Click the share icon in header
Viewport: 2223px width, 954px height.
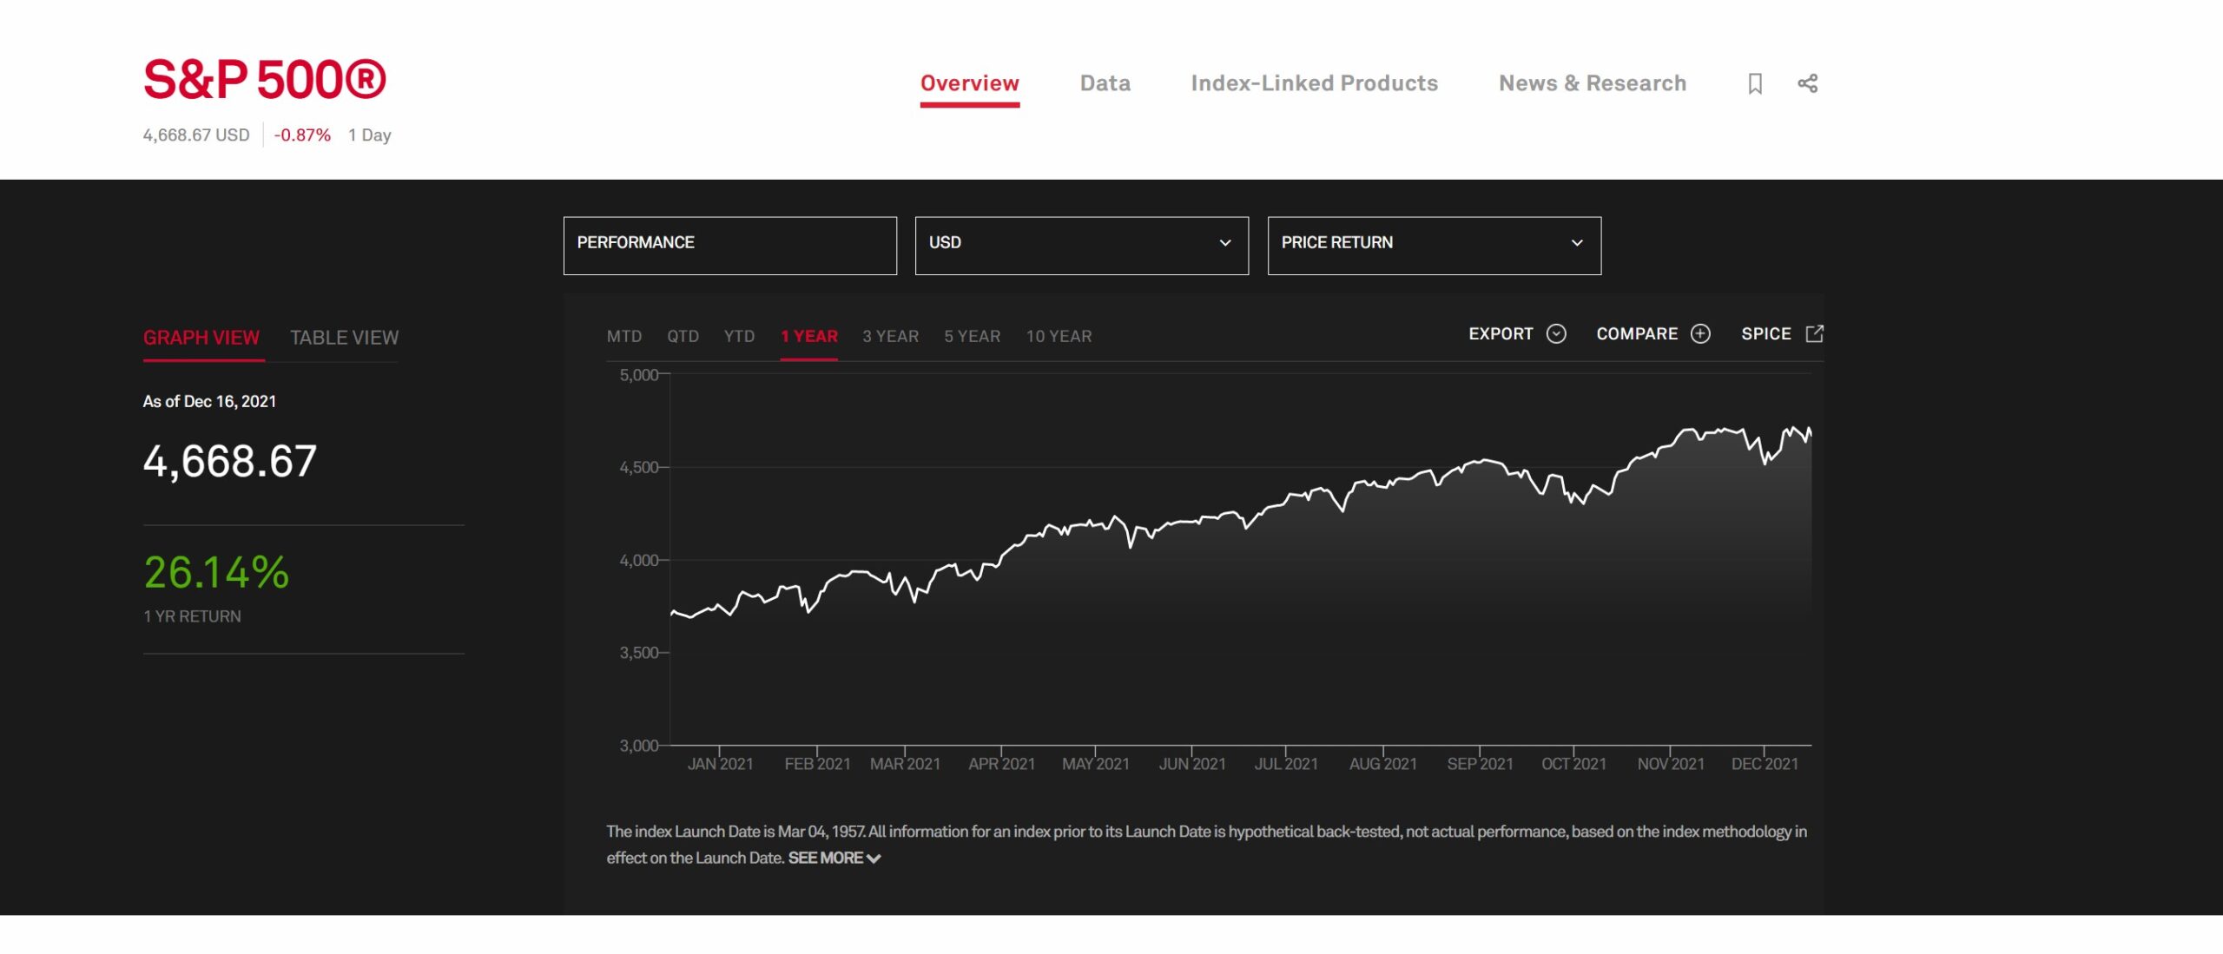click(1807, 83)
